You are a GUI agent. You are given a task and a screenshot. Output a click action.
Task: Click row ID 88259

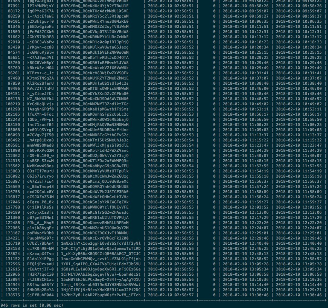pos(14,16)
